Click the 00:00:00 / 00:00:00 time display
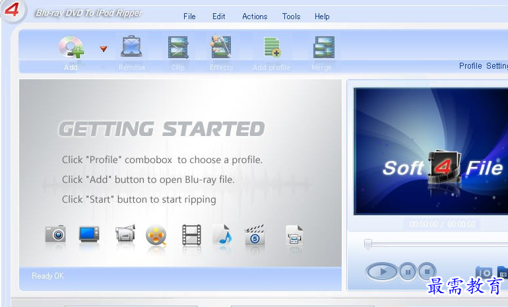Screen dimensions: 508x307 point(443,224)
